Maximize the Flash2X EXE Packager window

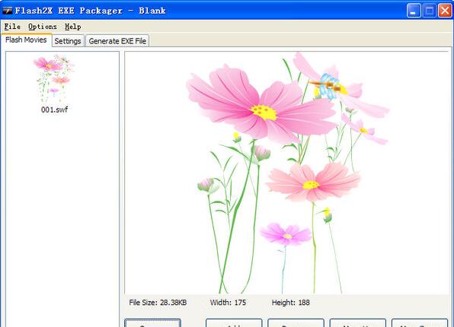[430, 11]
